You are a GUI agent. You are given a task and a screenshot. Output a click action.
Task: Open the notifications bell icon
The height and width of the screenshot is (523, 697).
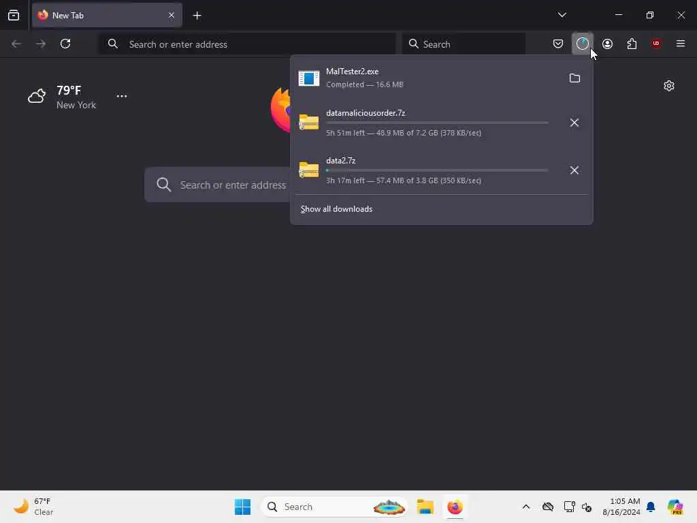pyautogui.click(x=651, y=507)
